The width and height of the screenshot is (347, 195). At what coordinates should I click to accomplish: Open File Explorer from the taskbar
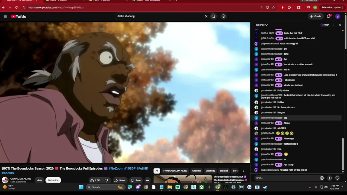[170, 187]
